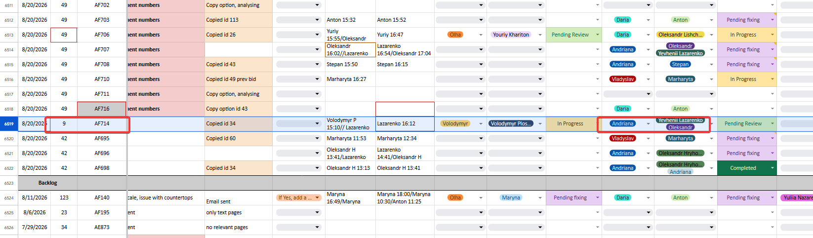This screenshot has height=238, width=813.
Task: Select row header 6511
Action: pyautogui.click(x=9, y=5)
